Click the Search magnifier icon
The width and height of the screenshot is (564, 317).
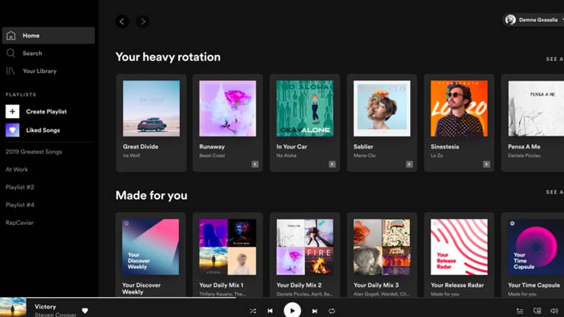pyautogui.click(x=11, y=53)
